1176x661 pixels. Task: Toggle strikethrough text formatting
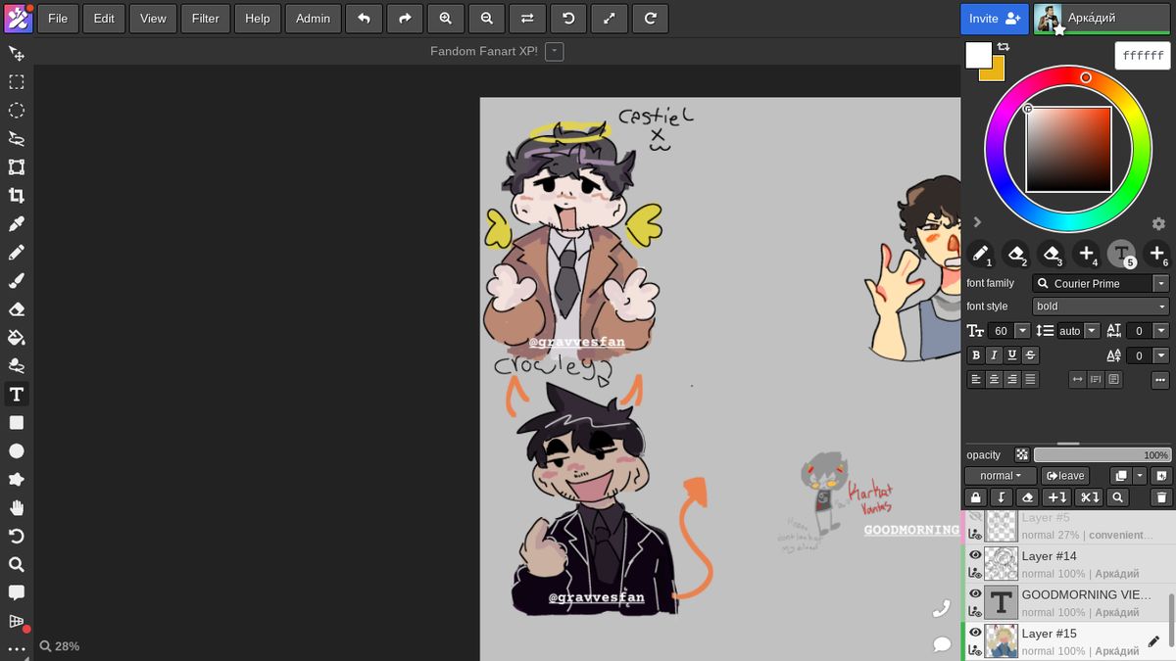point(1030,355)
